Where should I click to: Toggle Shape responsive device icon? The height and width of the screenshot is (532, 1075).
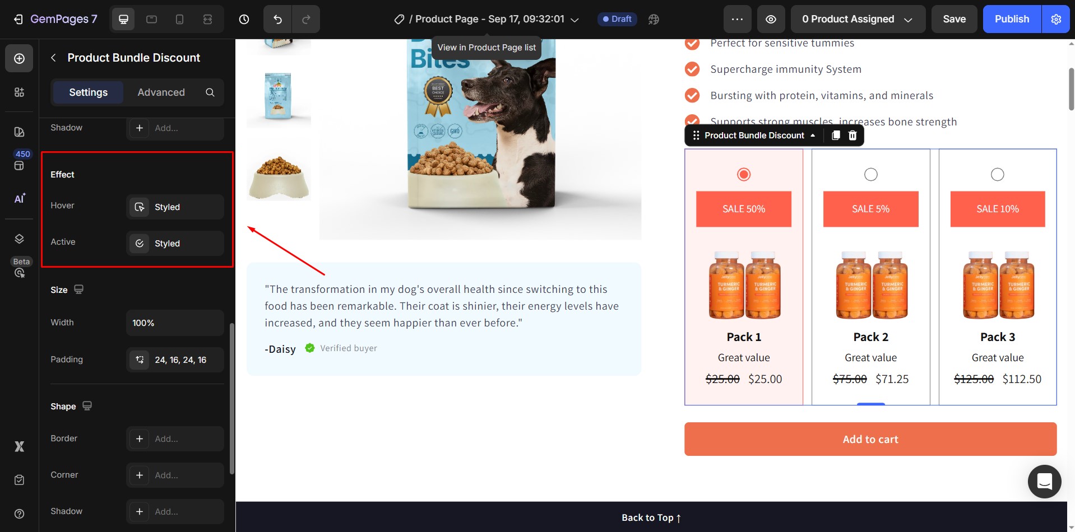coord(87,406)
